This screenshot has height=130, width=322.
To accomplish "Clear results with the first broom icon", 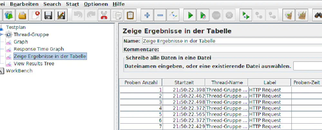I will pyautogui.click(x=289, y=15).
